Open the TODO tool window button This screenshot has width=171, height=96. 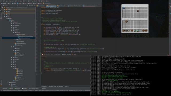click(x=24, y=89)
